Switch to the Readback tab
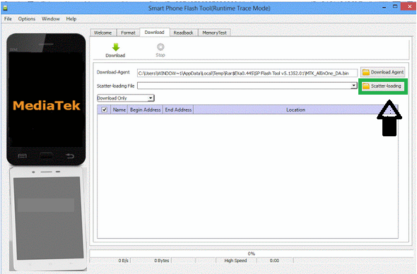 183,32
